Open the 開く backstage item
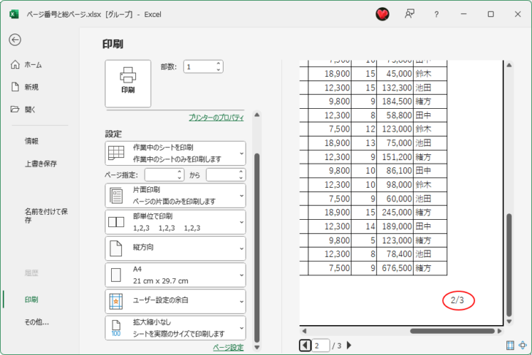 [23, 110]
